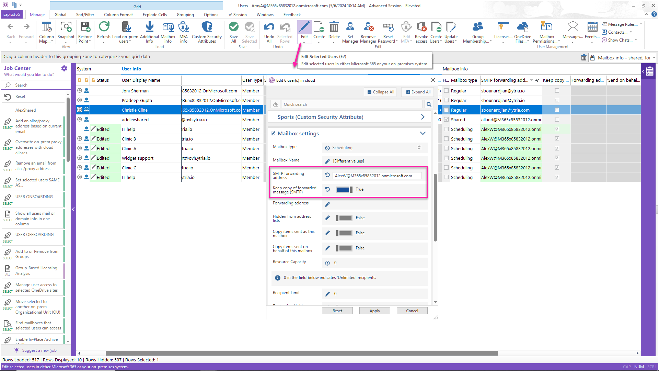Click Revoke access icon
This screenshot has height=371, width=659.
[x=421, y=27]
